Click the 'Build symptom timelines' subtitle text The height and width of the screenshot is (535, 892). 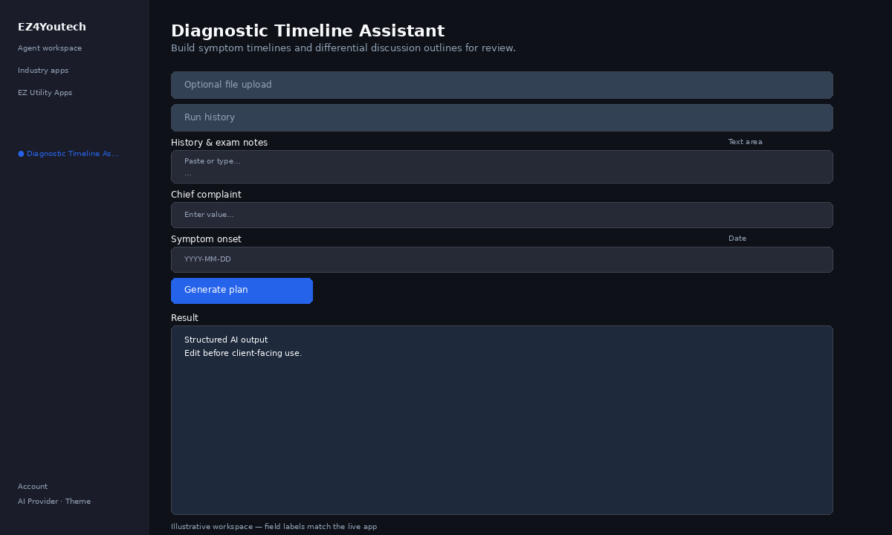pos(343,48)
